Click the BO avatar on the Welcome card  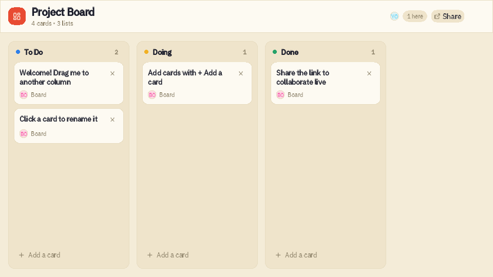point(24,95)
